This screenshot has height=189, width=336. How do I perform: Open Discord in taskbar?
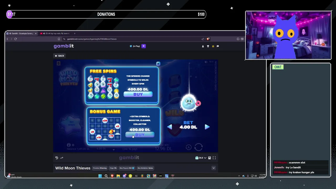tap(124, 176)
